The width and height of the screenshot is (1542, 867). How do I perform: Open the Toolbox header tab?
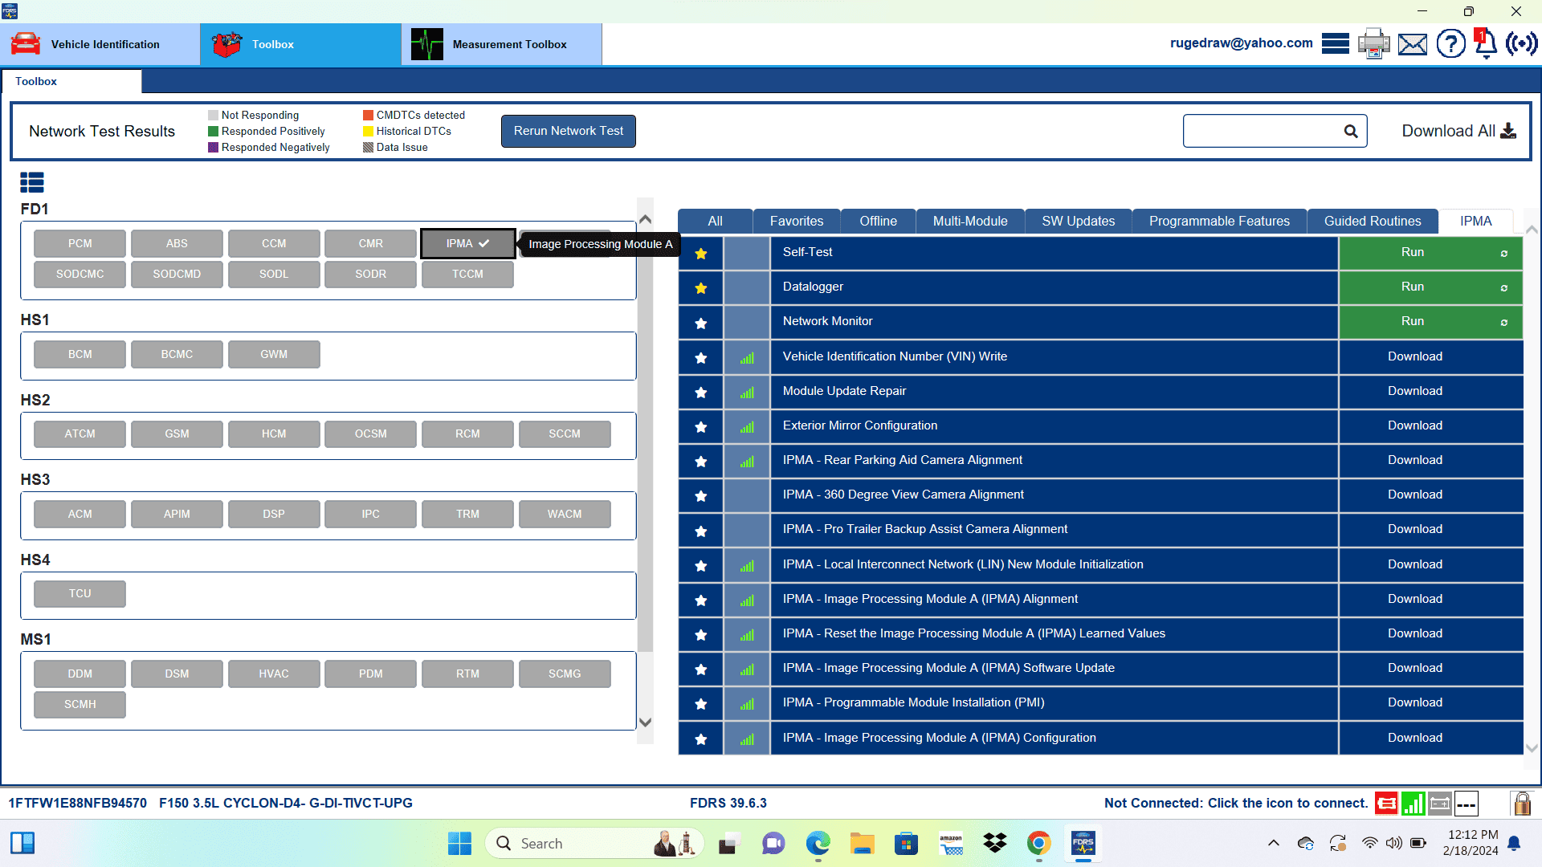coord(300,44)
